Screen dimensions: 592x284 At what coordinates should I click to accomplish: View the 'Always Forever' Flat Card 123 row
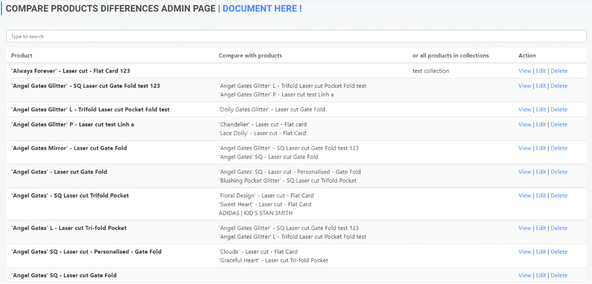pyautogui.click(x=524, y=71)
